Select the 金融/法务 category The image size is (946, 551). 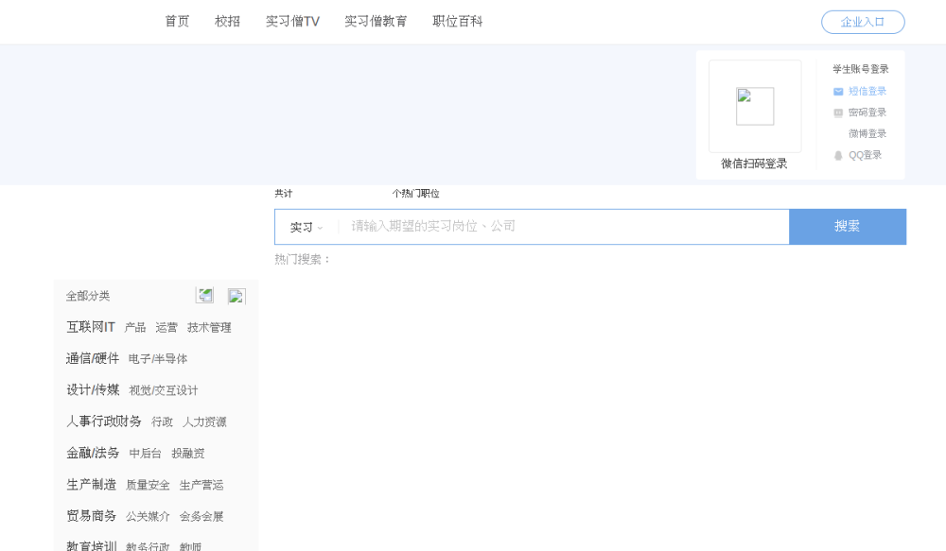tap(93, 453)
